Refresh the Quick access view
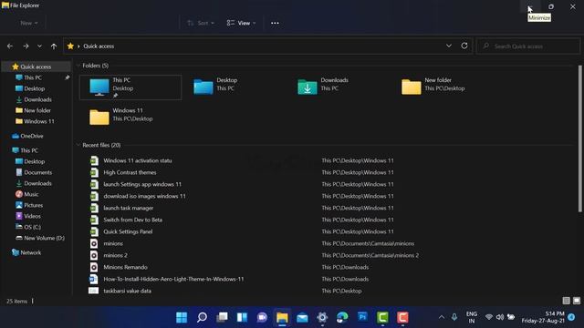584x328 pixels. point(464,46)
